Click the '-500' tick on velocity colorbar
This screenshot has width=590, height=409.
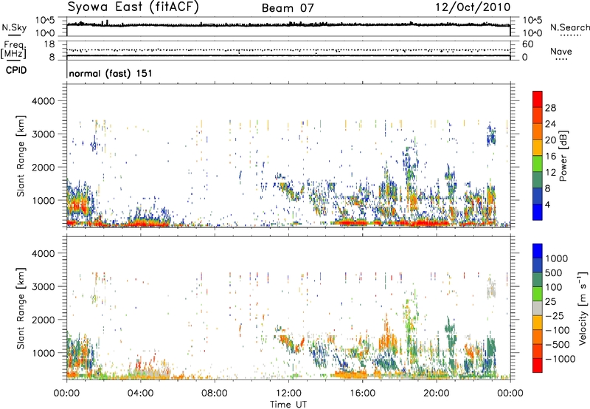pos(558,344)
